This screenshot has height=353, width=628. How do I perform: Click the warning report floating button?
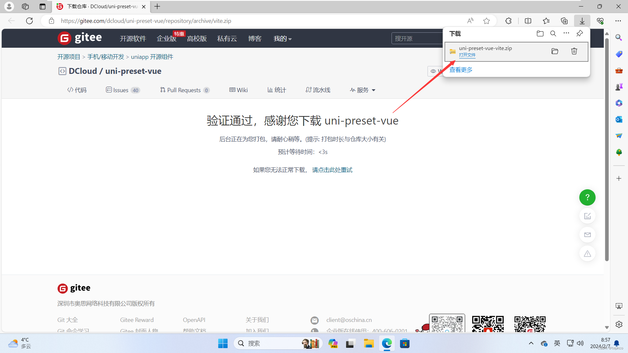coord(587,254)
